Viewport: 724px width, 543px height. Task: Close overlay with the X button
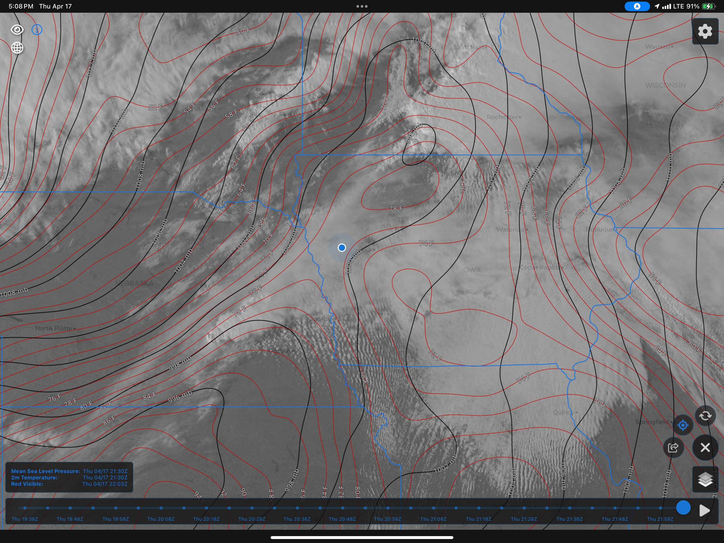[x=705, y=447]
